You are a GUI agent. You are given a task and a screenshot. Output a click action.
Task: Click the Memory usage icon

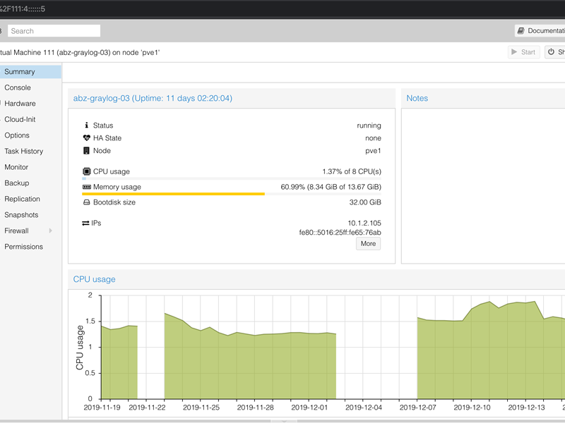[86, 187]
